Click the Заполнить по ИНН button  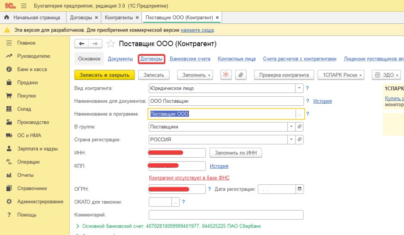click(x=236, y=152)
